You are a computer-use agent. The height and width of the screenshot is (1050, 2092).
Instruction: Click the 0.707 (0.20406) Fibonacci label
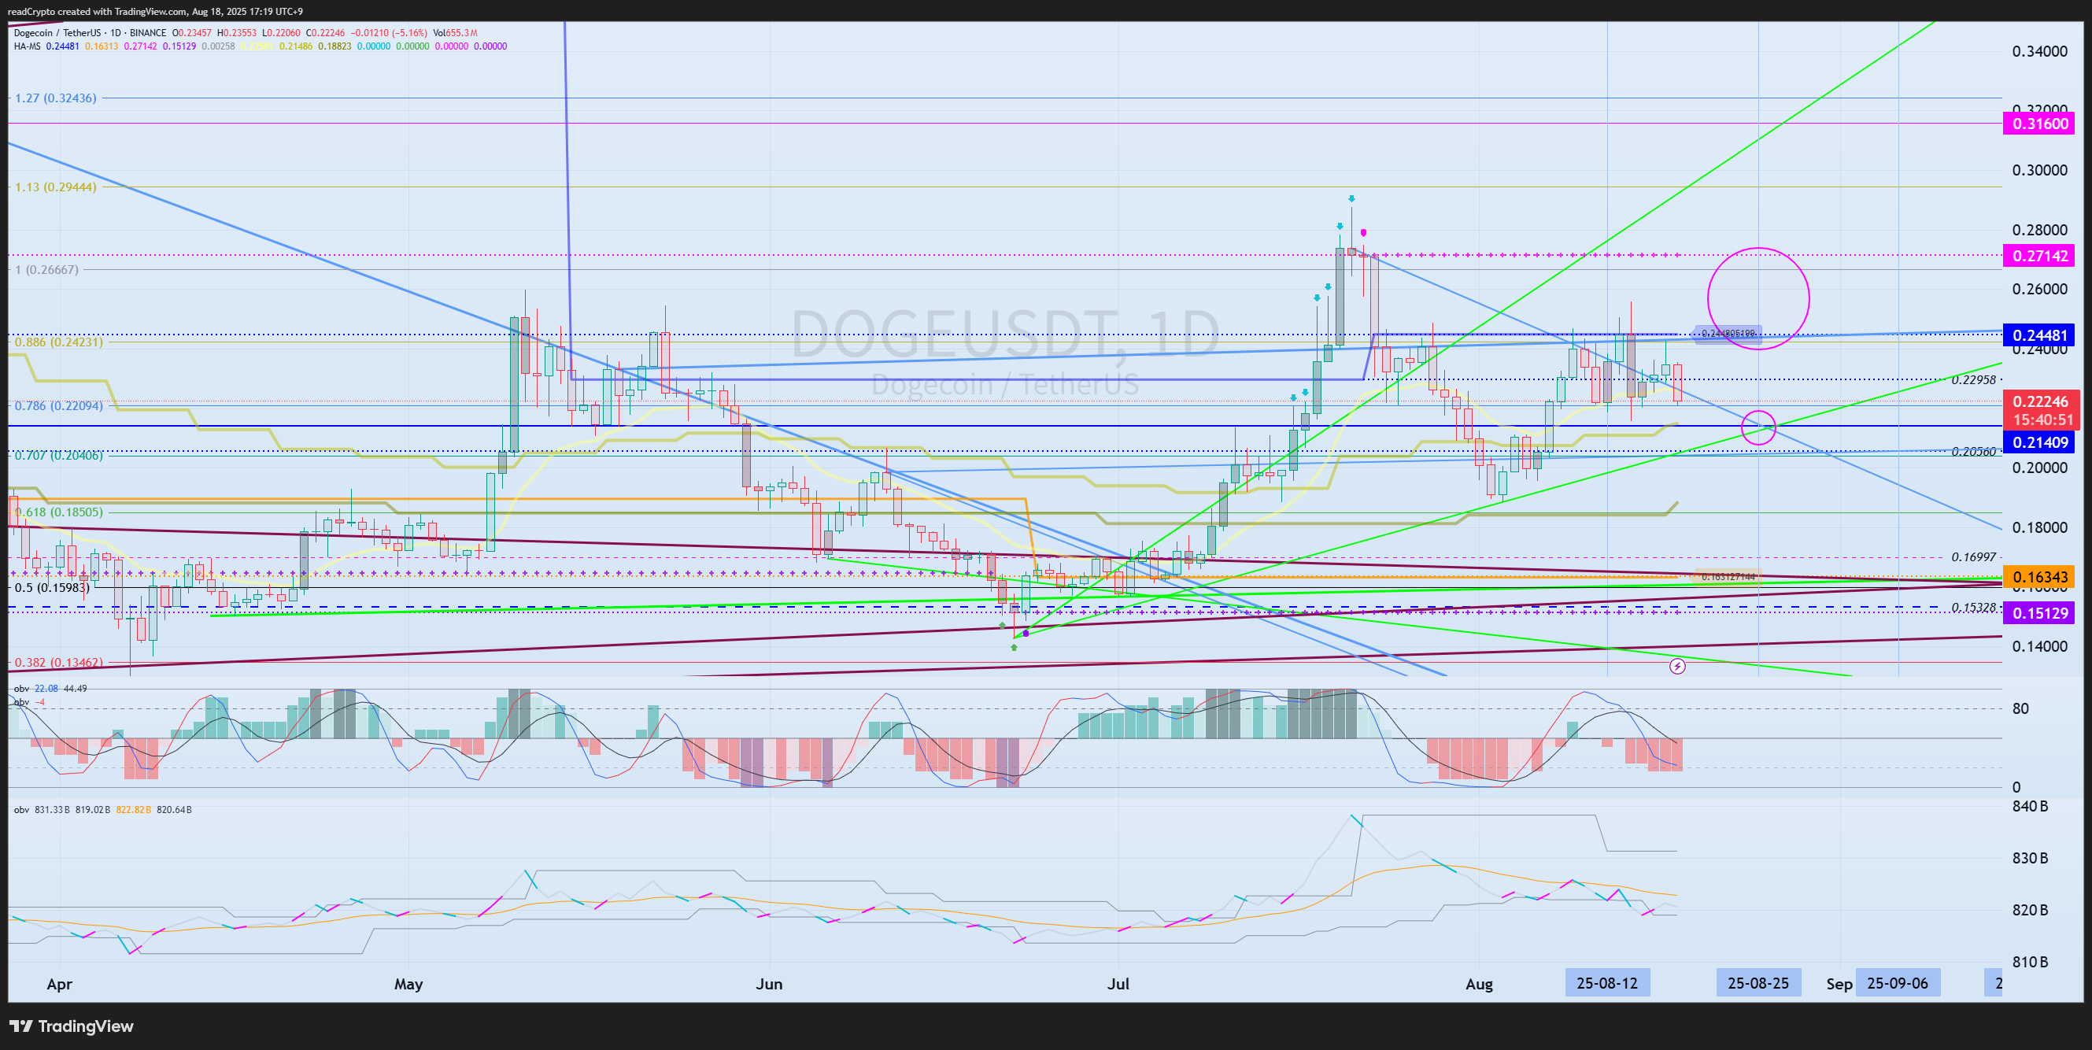pyautogui.click(x=58, y=456)
